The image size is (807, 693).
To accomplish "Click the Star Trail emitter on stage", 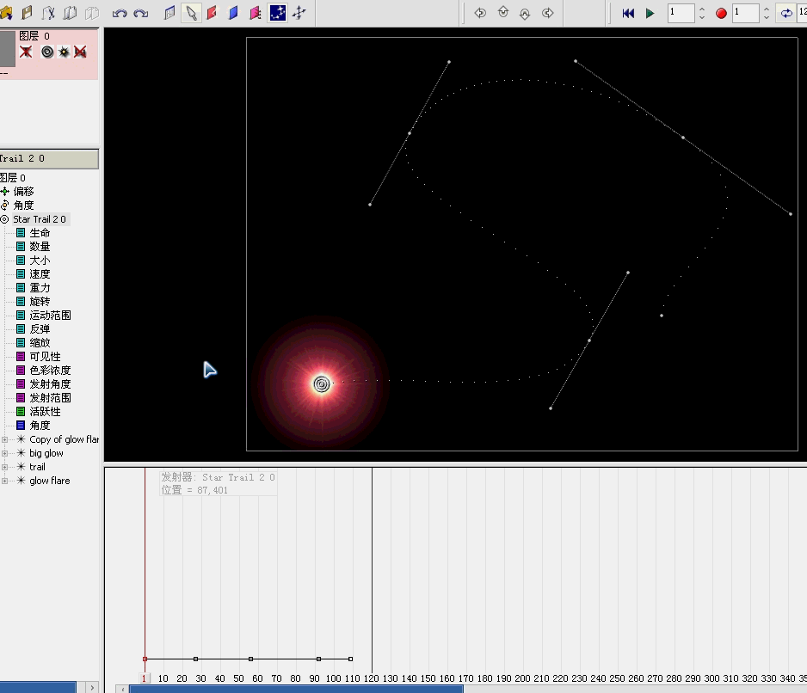I will 322,383.
